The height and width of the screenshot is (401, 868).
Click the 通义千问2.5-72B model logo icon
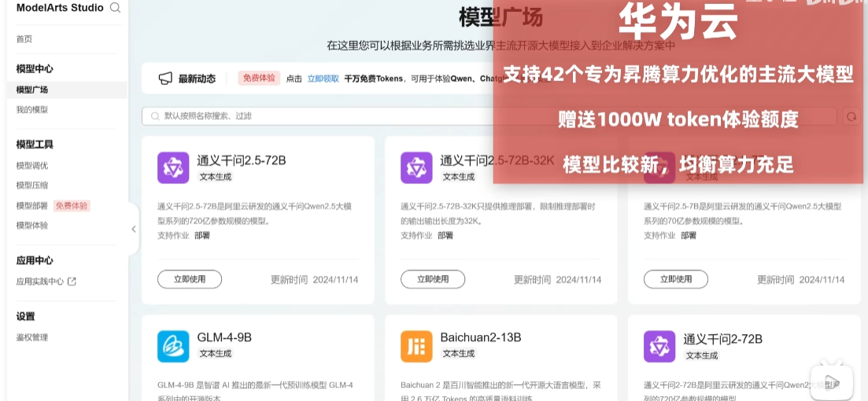point(173,167)
